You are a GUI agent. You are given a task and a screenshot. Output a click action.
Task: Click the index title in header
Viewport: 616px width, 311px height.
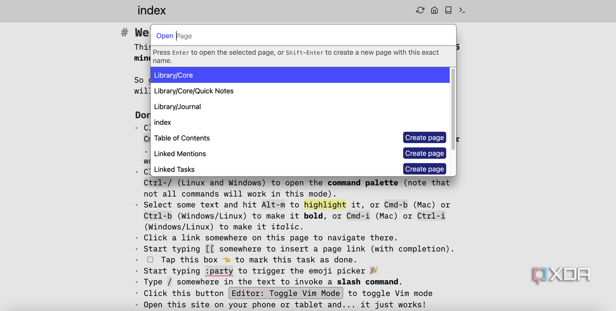coord(152,10)
